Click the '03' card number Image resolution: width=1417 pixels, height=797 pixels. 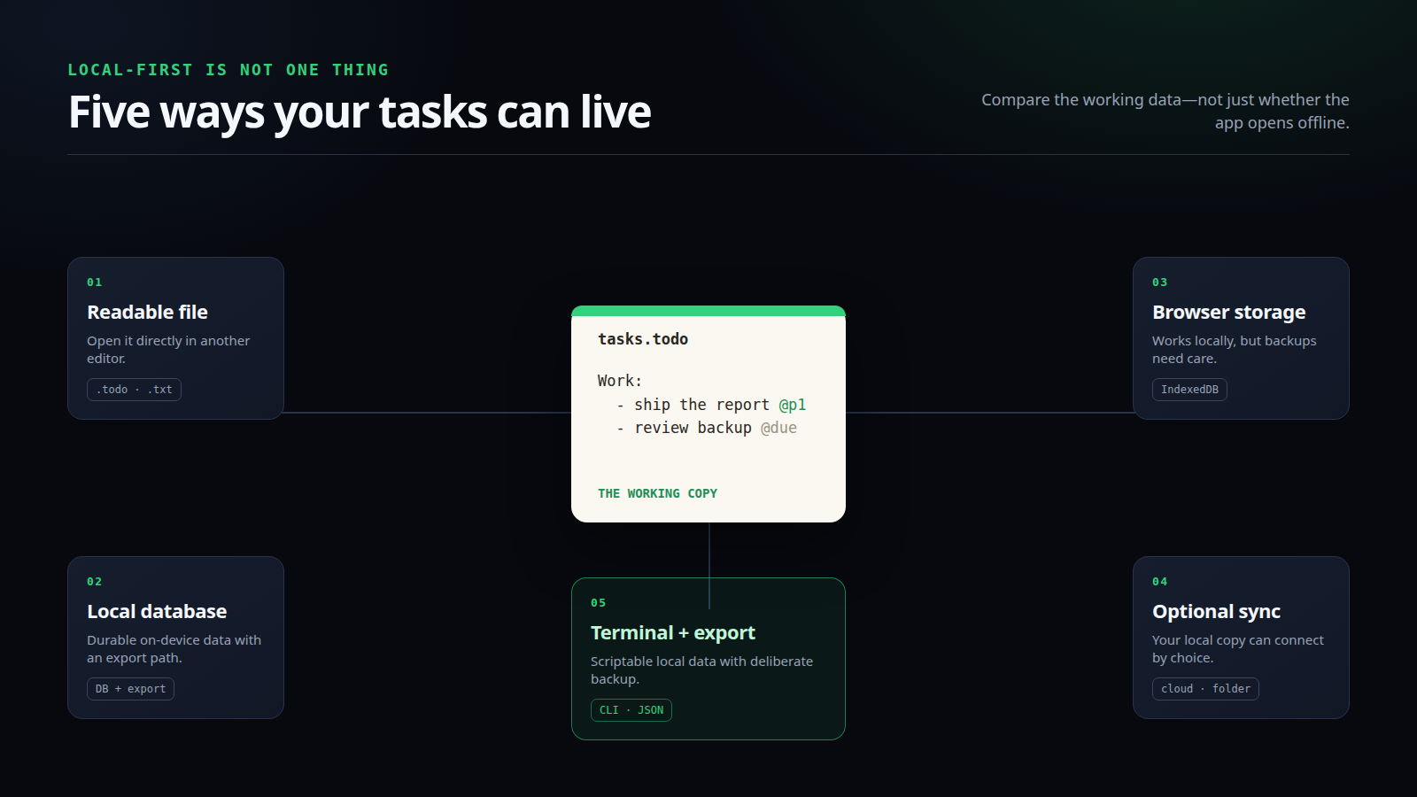[x=1160, y=282]
